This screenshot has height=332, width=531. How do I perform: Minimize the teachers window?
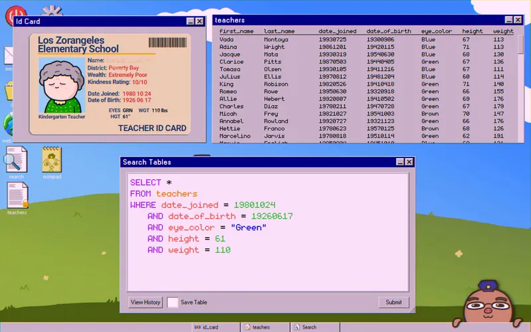pyautogui.click(x=508, y=20)
